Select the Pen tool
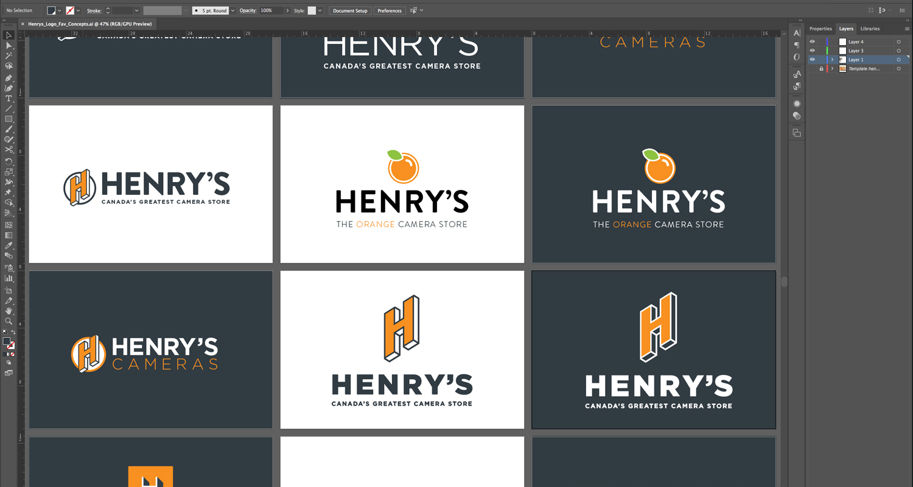Screen dimensions: 913x487 tap(9, 79)
